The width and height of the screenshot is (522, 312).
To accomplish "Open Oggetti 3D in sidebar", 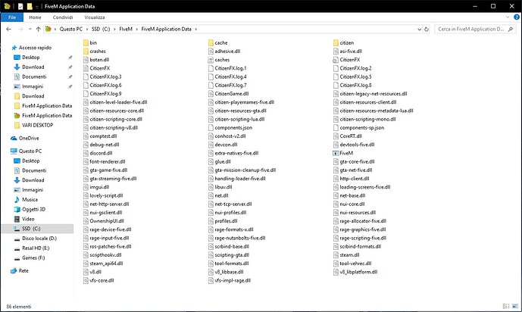I will click(33, 209).
